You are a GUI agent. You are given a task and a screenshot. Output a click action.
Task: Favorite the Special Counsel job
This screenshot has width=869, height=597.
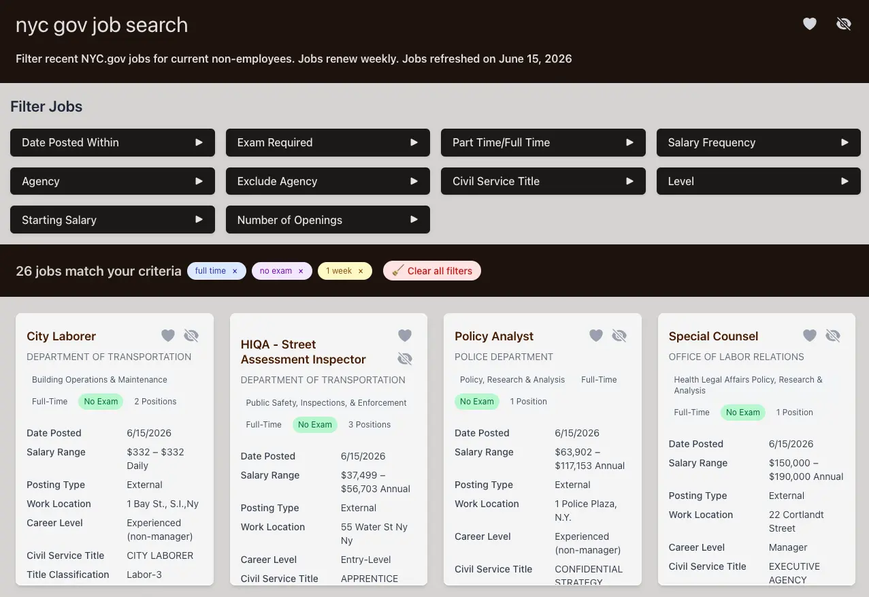point(810,336)
